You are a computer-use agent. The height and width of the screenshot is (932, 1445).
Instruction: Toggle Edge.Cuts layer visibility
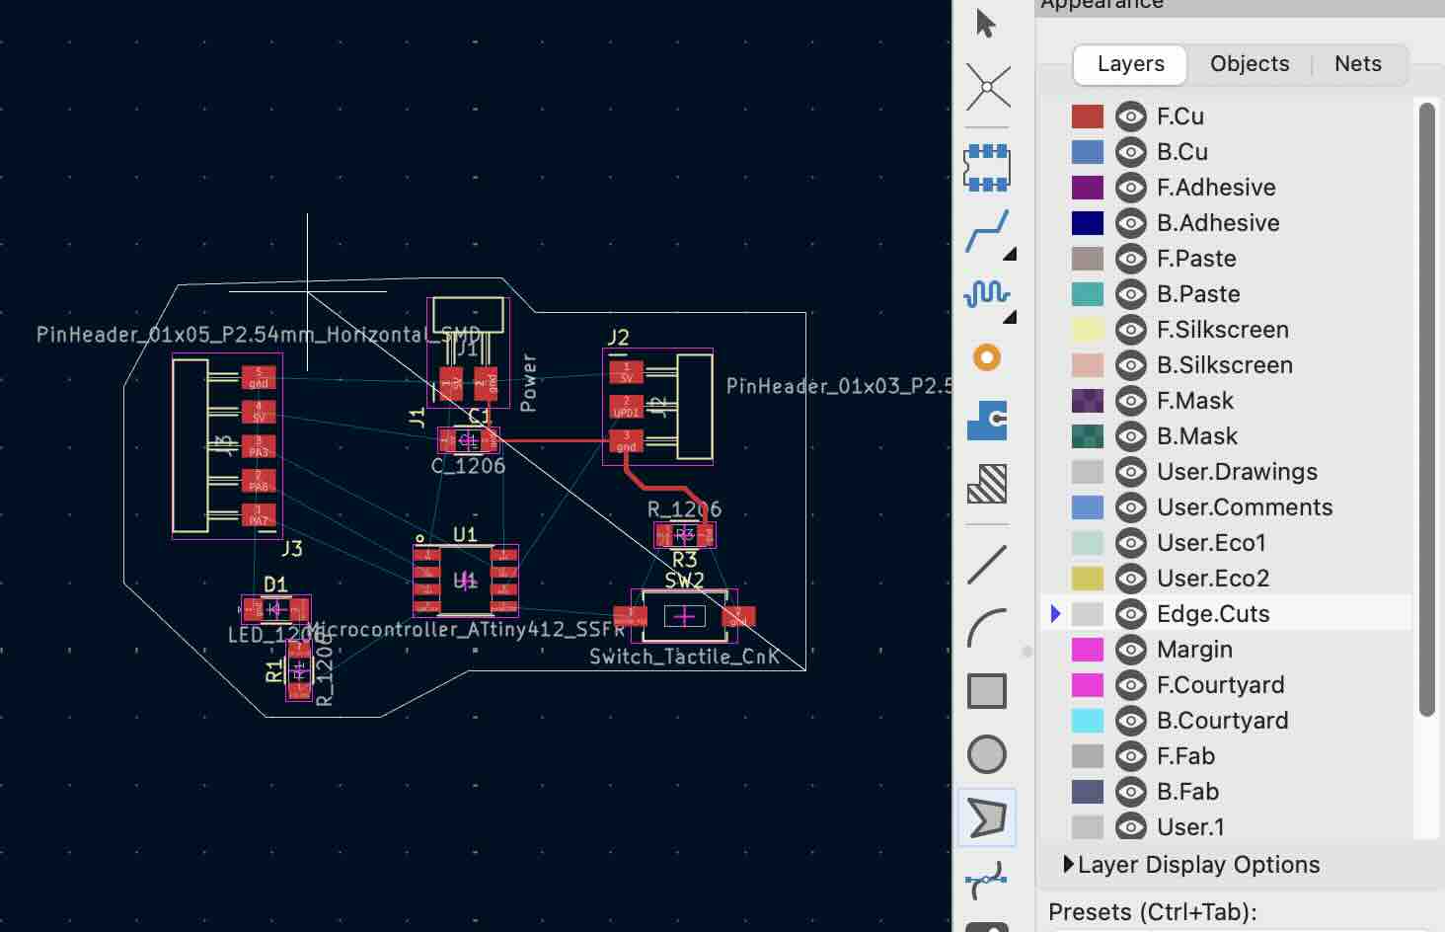[x=1131, y=614]
